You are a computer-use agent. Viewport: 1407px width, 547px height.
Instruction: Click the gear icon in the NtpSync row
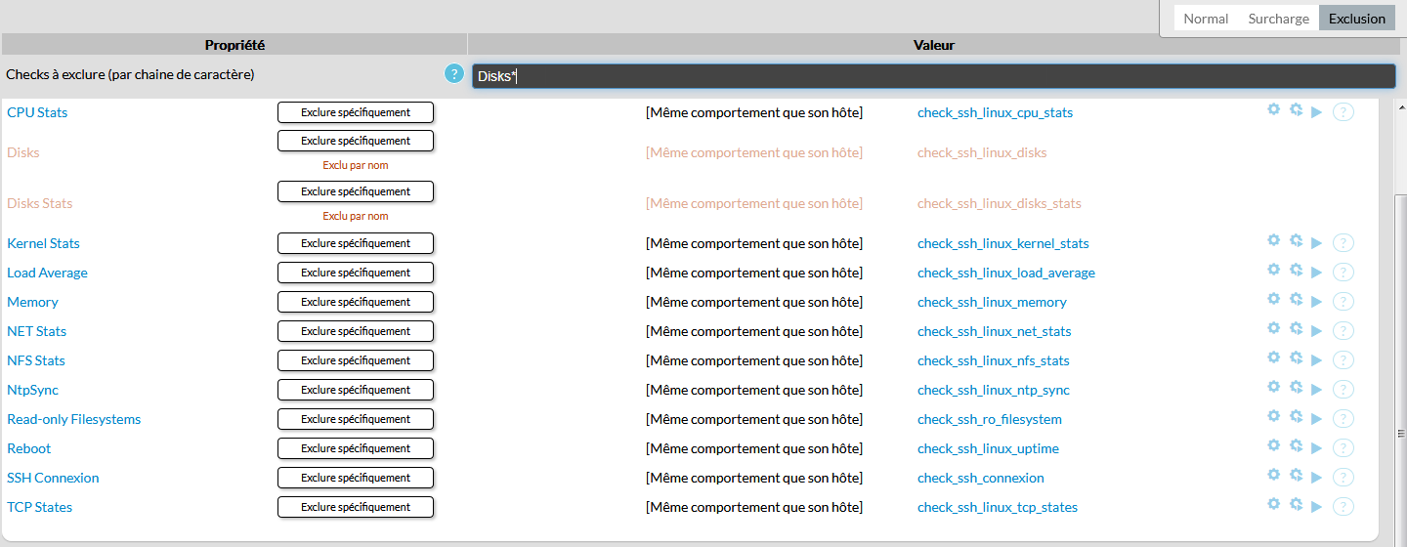1273,387
